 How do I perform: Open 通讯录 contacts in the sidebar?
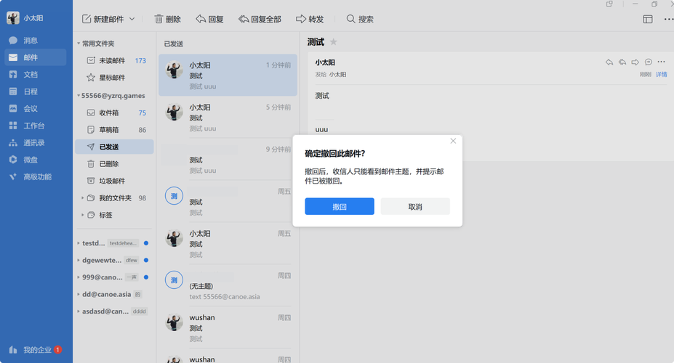coord(35,143)
